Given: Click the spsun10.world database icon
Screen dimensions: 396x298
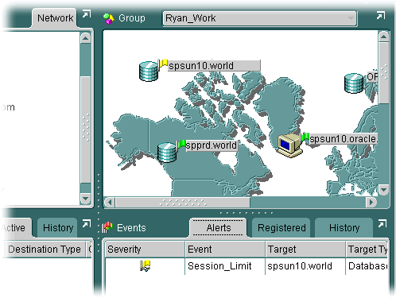Looking at the screenshot, I should (x=149, y=72).
